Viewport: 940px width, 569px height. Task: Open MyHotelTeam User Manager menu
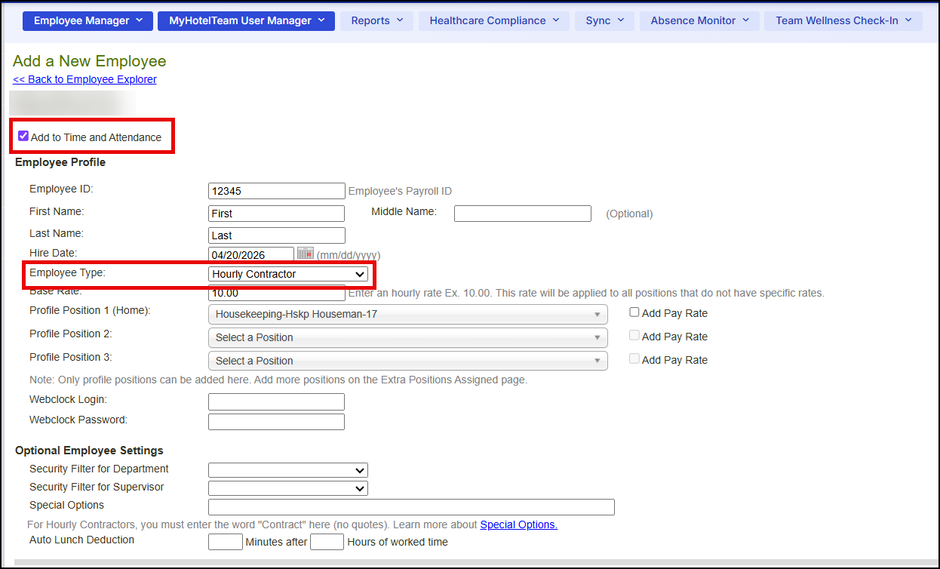[246, 20]
